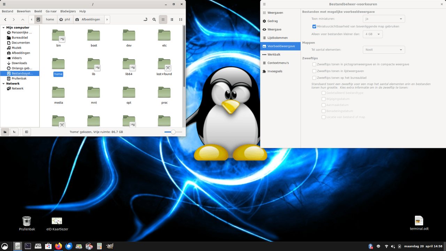Go forward with the file manager's right arrow
Viewport: 446px width, 251px height.
(14, 20)
